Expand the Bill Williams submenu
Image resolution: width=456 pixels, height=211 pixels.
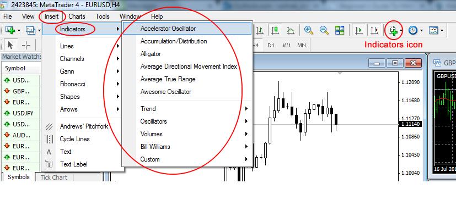[187, 147]
